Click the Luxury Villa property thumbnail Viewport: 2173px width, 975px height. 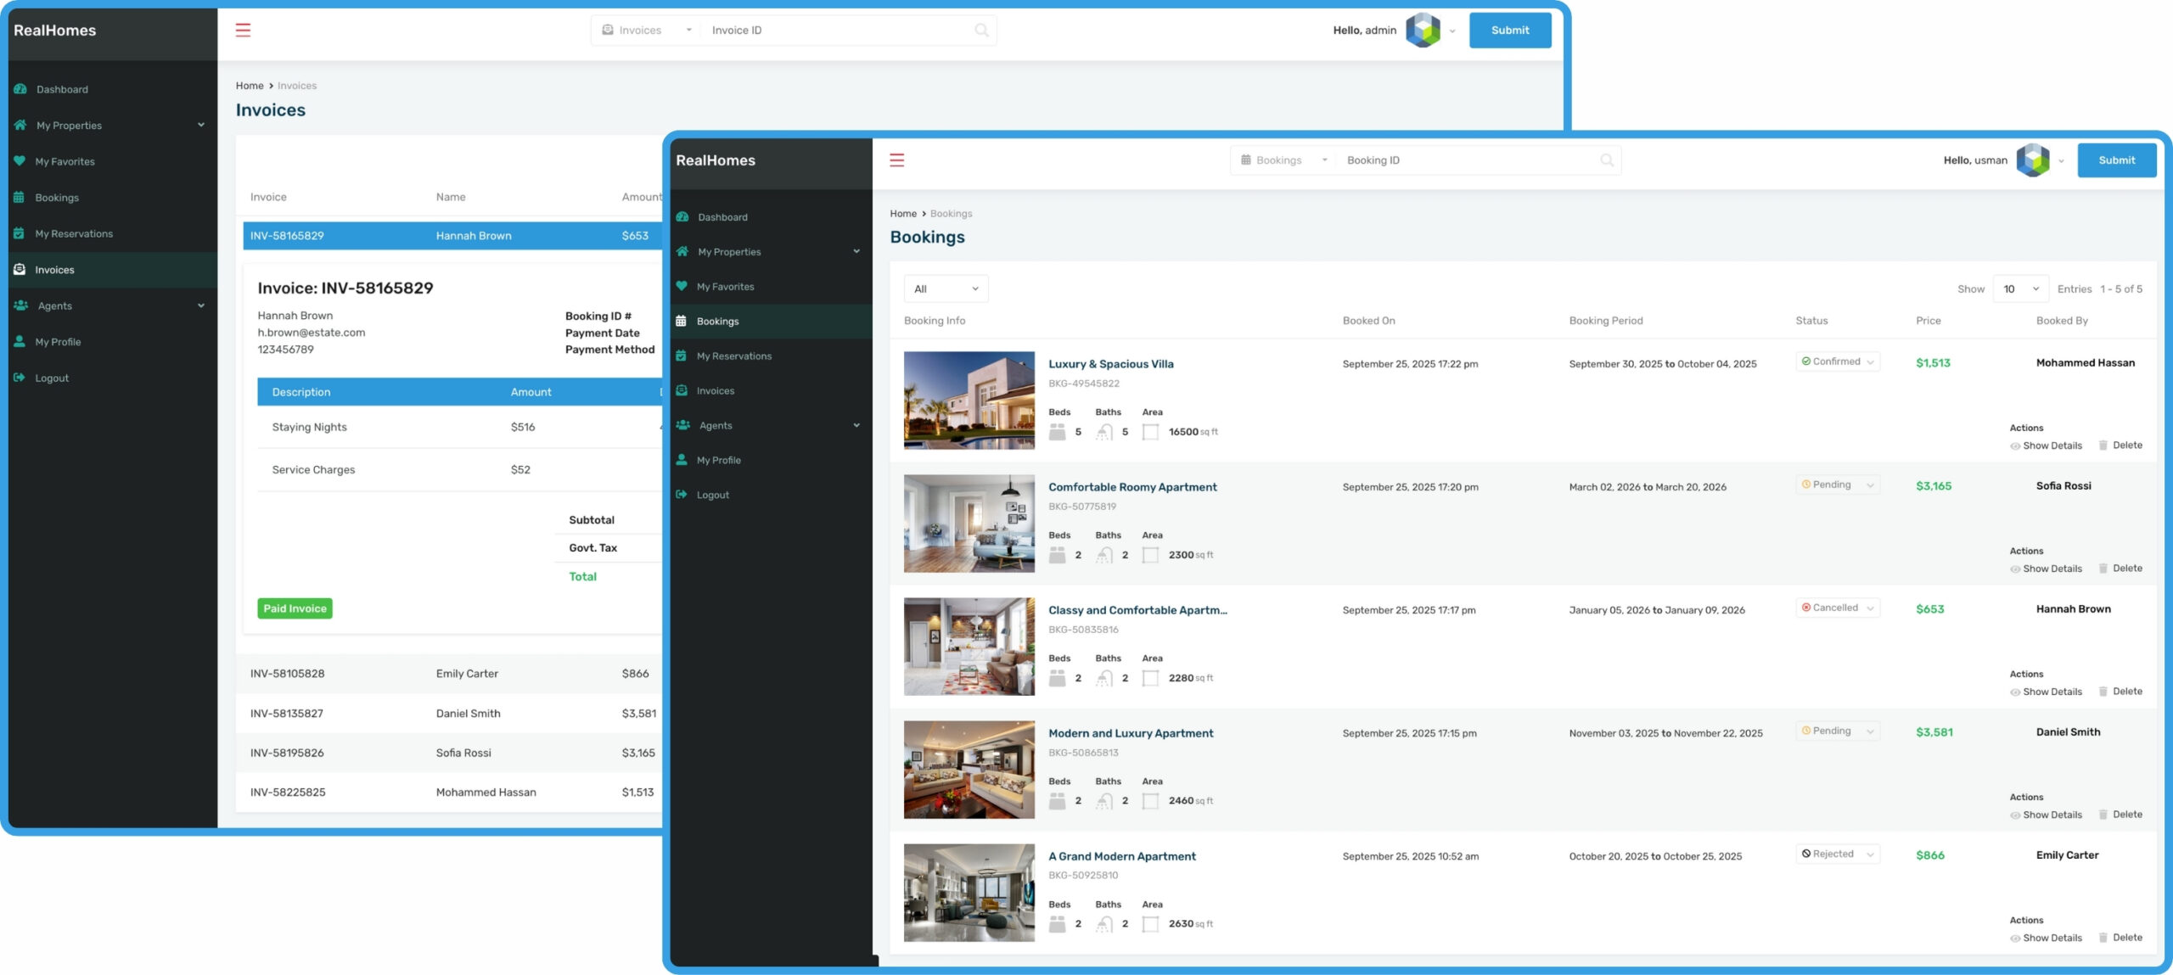(x=969, y=400)
